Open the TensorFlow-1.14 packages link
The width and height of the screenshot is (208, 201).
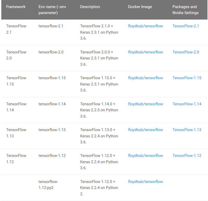click(x=187, y=104)
